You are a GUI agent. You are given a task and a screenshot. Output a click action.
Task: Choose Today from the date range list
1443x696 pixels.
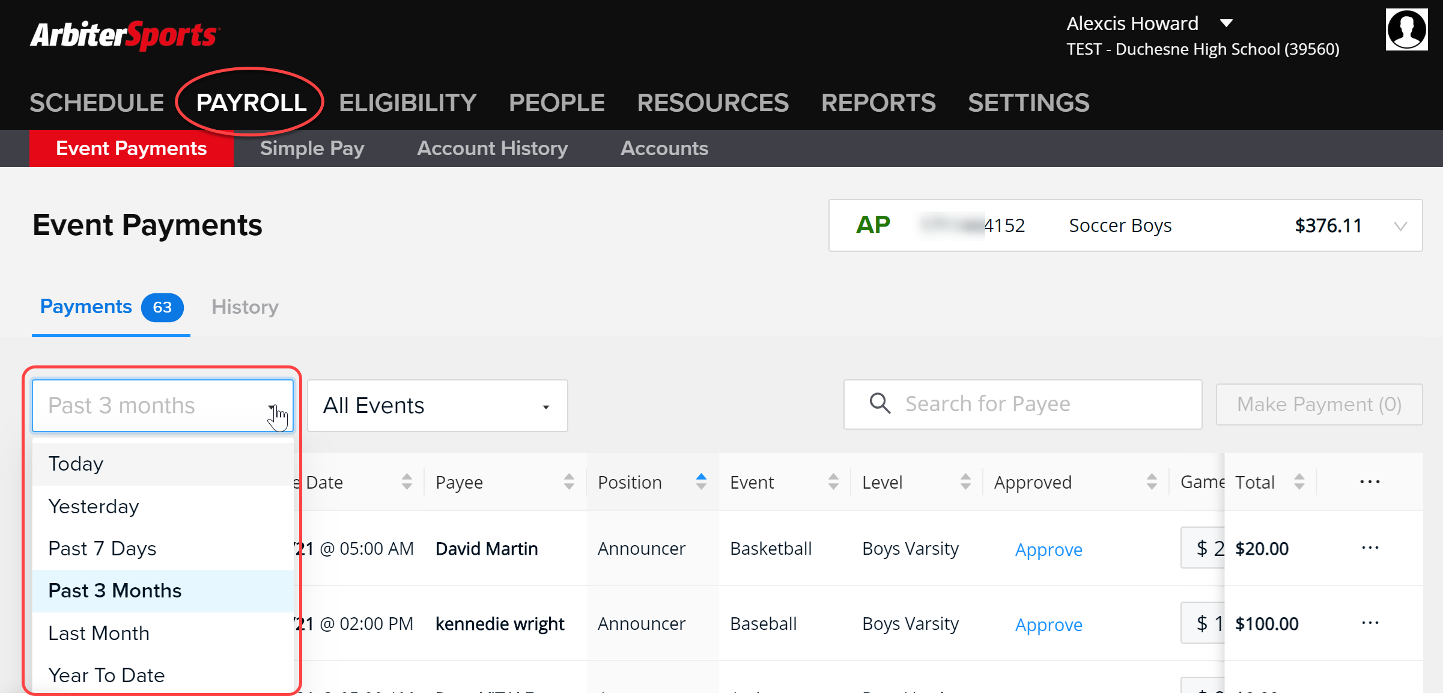pyautogui.click(x=163, y=464)
